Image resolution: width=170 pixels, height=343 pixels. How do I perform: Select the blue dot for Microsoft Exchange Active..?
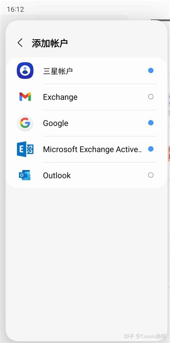[151, 149]
